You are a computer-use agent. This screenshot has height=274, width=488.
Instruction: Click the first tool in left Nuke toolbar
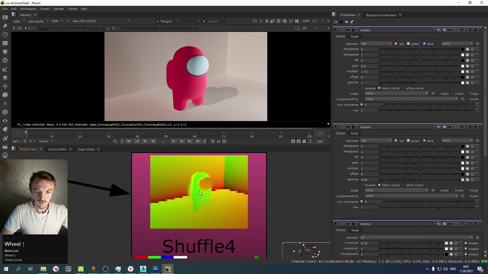[x=5, y=17]
